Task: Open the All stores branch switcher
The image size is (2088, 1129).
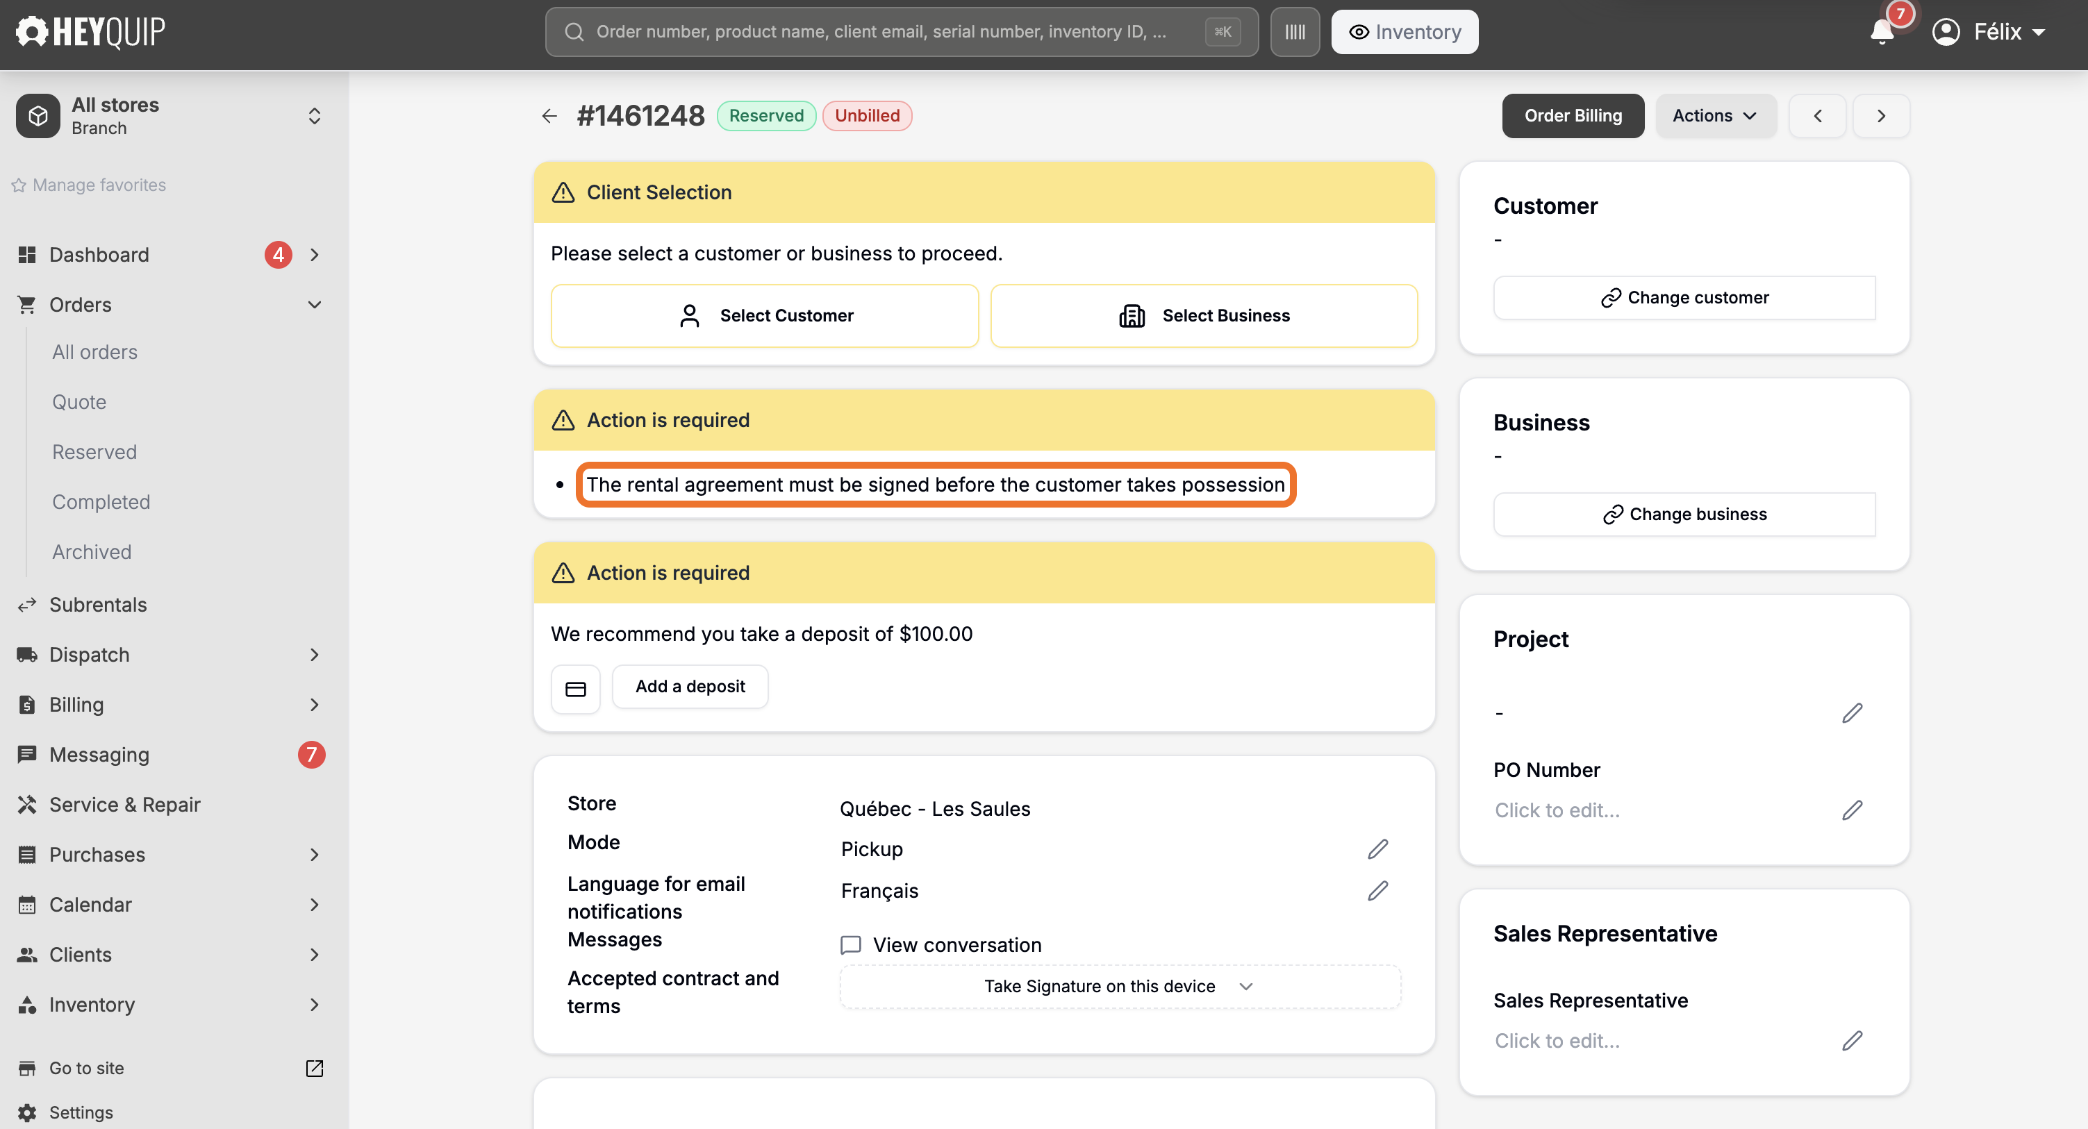Action: (x=171, y=116)
